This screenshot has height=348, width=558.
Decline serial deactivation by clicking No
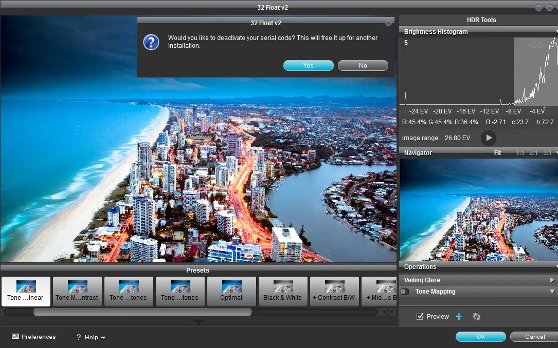click(x=363, y=65)
